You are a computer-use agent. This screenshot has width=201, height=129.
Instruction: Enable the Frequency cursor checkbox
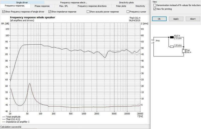click(128, 12)
